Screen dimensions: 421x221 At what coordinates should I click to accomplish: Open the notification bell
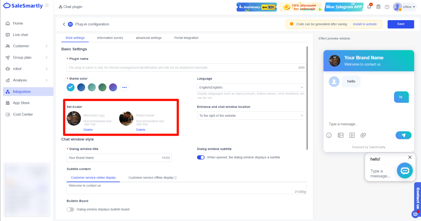[369, 7]
